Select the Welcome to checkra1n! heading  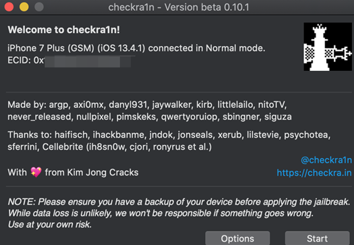click(63, 30)
